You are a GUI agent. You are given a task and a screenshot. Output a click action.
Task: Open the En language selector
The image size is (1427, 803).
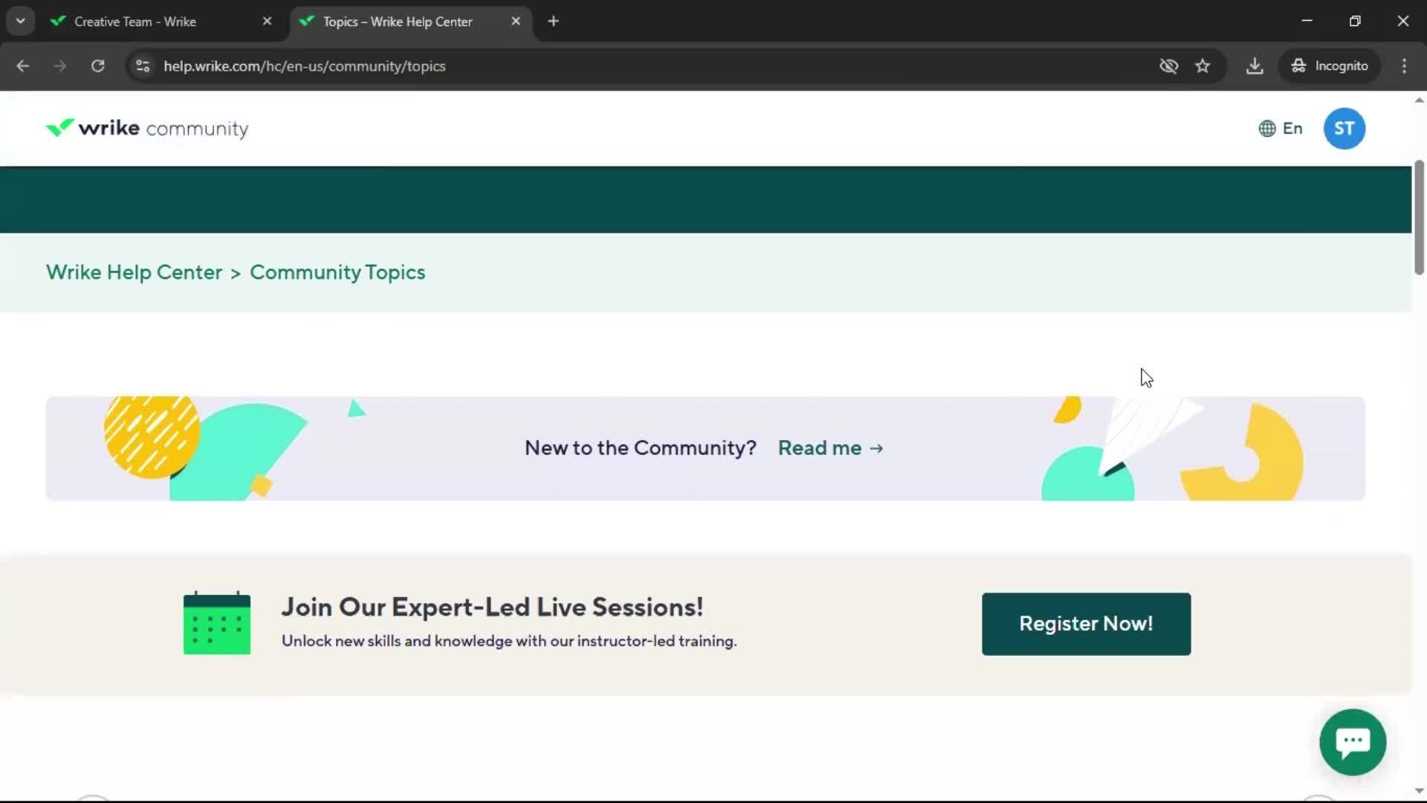point(1280,129)
